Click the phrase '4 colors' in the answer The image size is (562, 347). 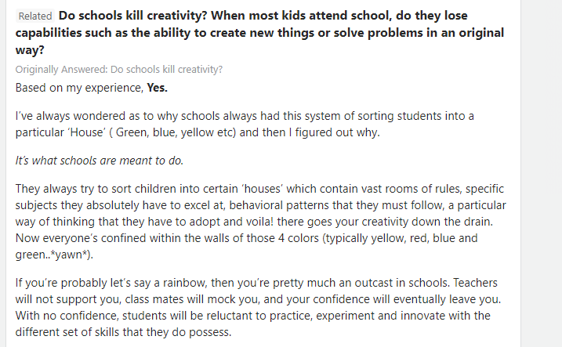pos(298,238)
